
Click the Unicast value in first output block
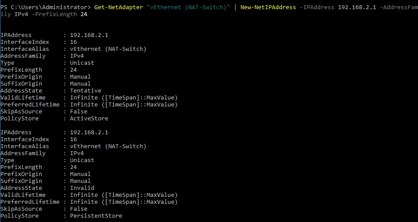click(x=82, y=63)
